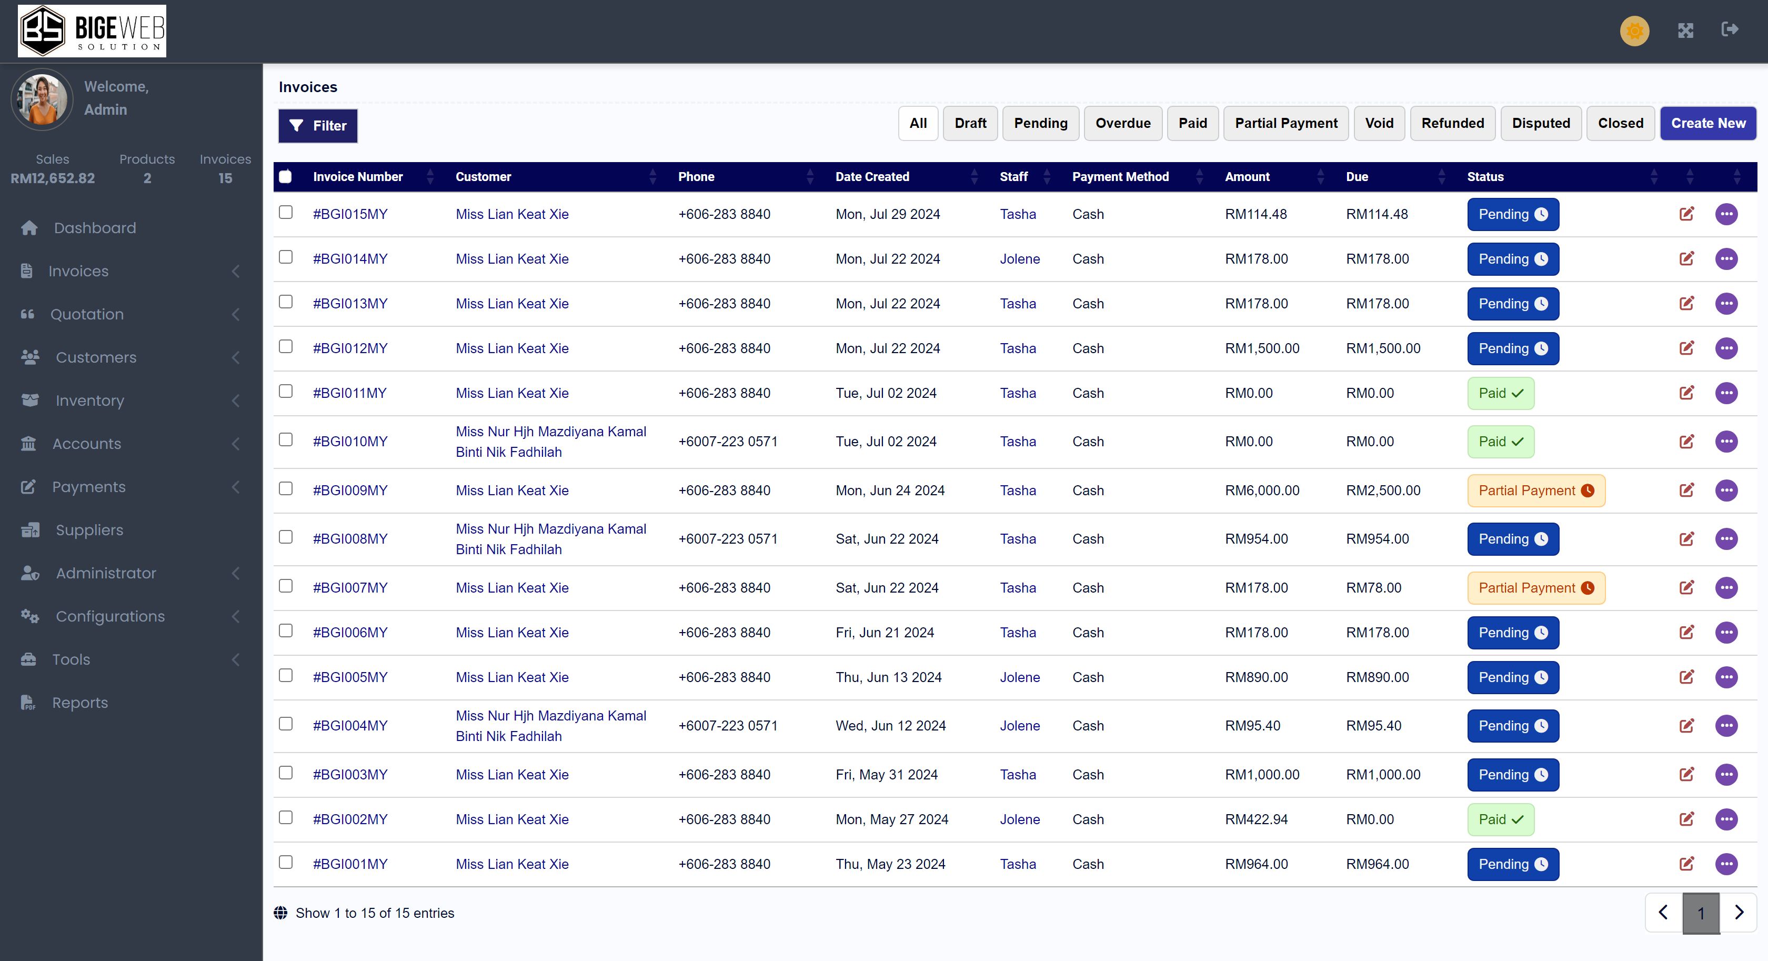Select all invoices via header checkbox
This screenshot has width=1768, height=961.
pos(286,176)
